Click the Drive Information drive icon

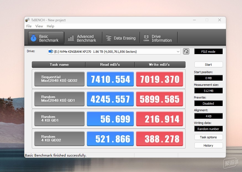[146, 38]
